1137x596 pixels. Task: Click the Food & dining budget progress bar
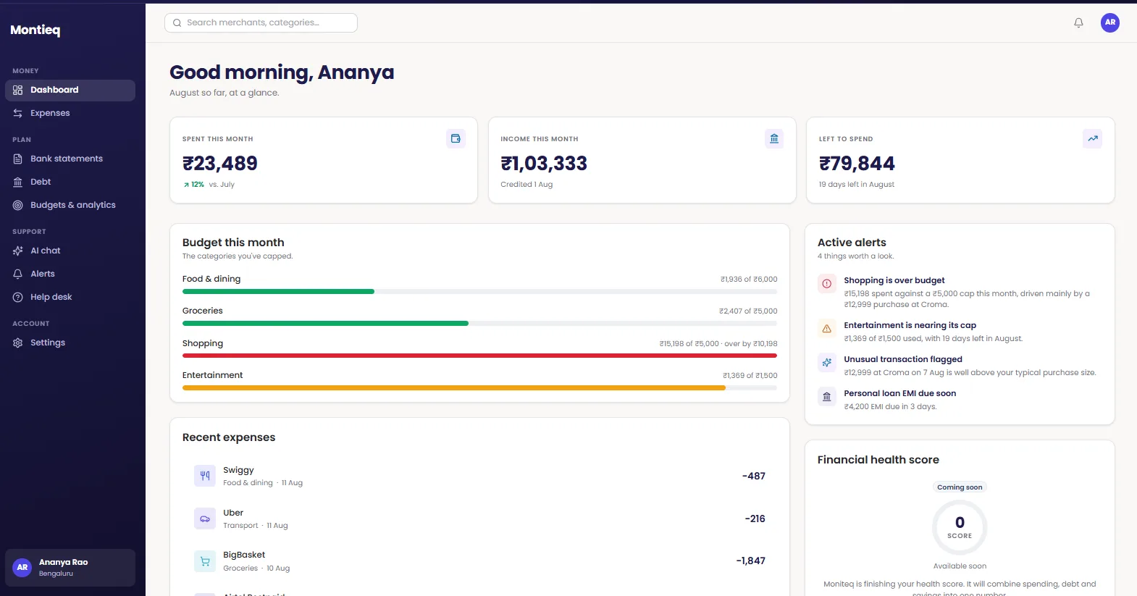479,291
